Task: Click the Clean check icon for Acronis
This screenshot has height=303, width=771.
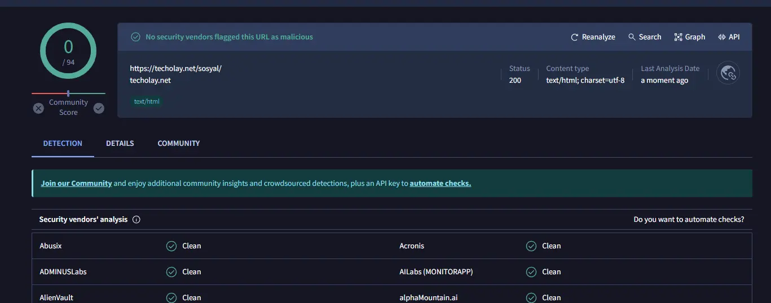Action: tap(531, 246)
